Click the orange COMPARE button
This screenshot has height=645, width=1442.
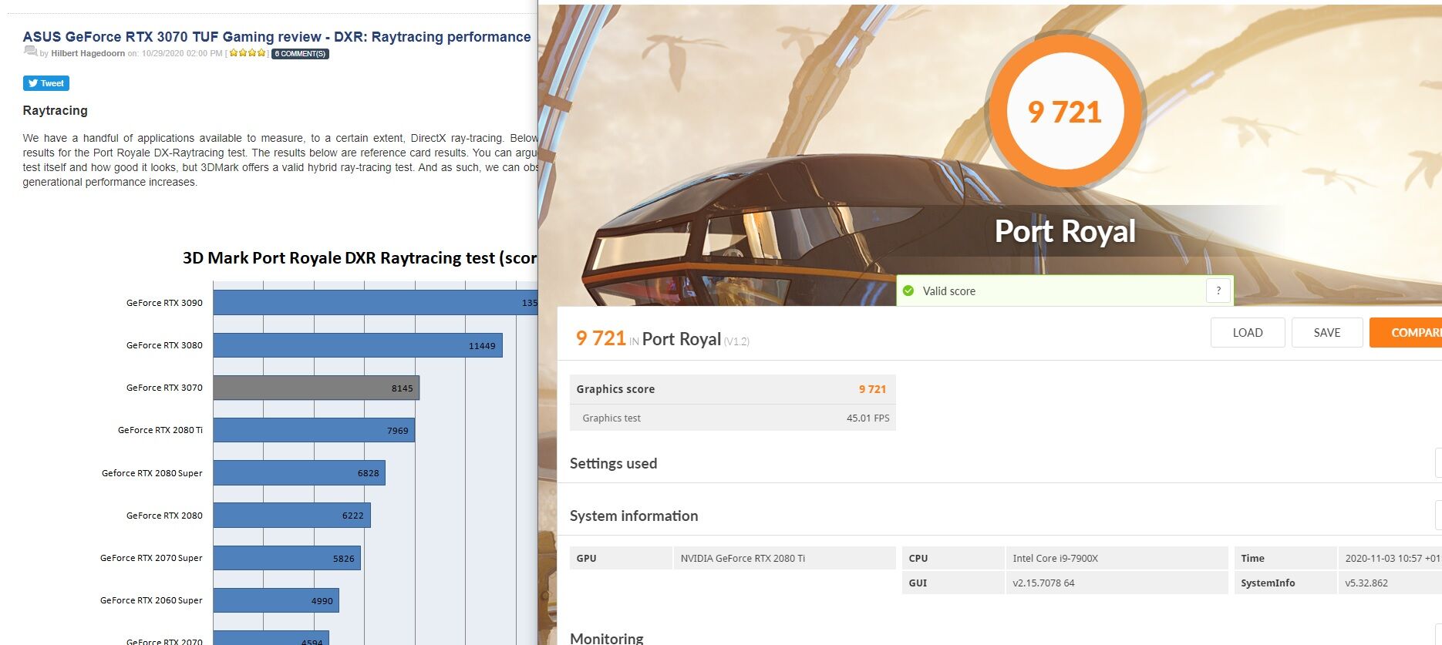[x=1406, y=332]
